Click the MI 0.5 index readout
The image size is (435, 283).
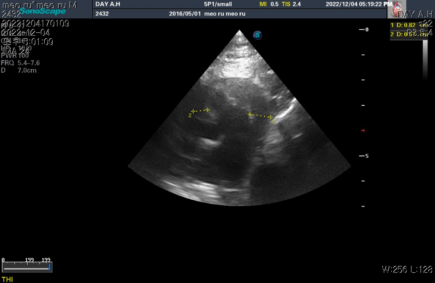269,4
